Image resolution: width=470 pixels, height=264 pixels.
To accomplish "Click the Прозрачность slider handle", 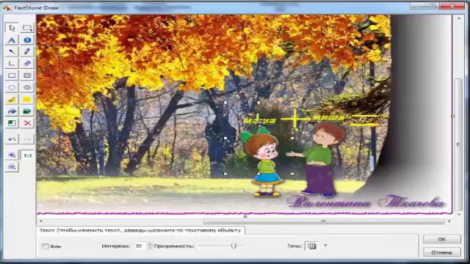I will tap(234, 246).
